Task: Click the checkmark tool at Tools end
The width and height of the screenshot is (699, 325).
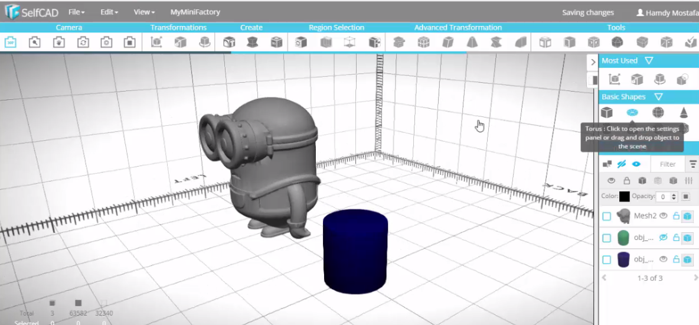Action: point(690,43)
